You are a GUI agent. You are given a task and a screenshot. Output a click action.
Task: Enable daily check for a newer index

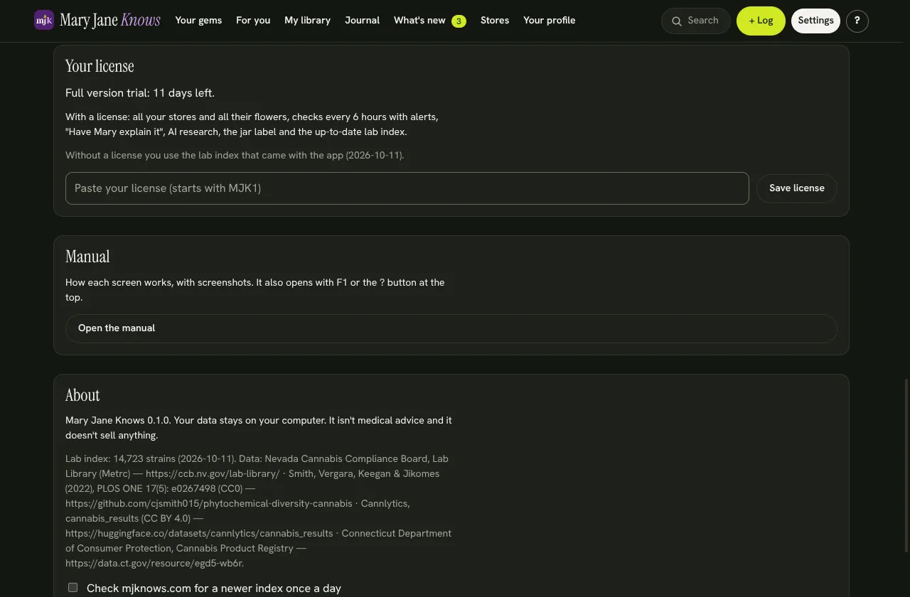click(73, 588)
